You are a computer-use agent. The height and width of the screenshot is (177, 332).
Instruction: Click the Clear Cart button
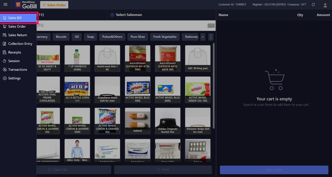coord(74,170)
